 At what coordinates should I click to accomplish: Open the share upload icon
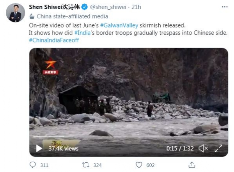coord(192,165)
